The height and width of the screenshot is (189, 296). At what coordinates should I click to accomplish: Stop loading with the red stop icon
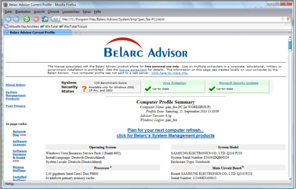coord(36,19)
